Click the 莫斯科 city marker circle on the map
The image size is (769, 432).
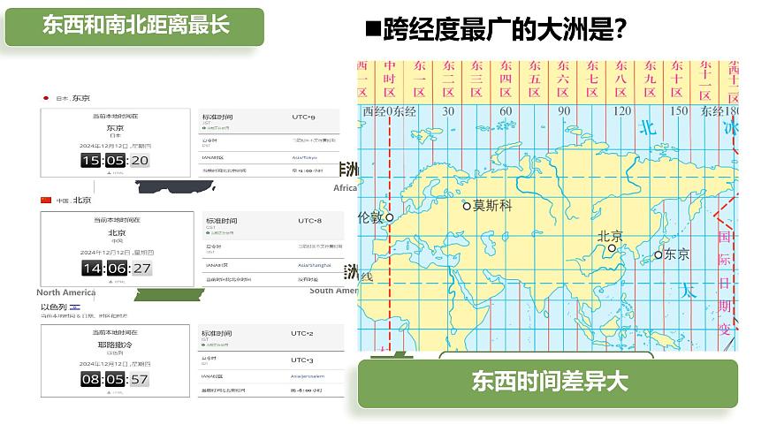click(467, 207)
